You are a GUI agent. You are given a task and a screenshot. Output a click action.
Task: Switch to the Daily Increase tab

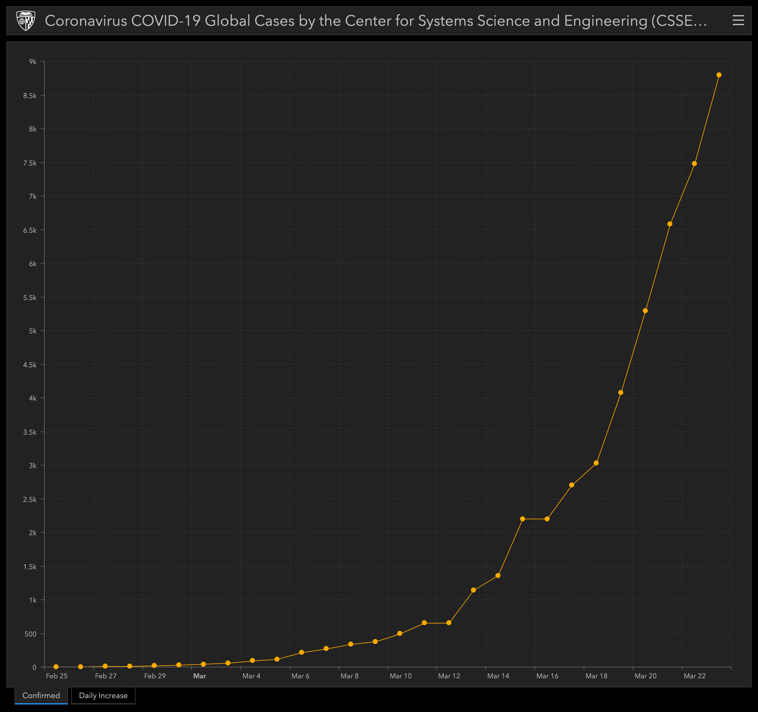[x=103, y=695]
